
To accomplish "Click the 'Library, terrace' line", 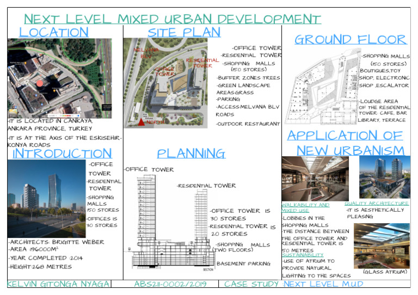I will (382, 120).
